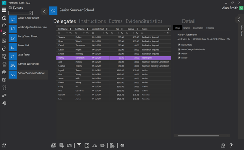Open the tasks checkmark sidebar icon
The width and height of the screenshot is (244, 150).
4,33
